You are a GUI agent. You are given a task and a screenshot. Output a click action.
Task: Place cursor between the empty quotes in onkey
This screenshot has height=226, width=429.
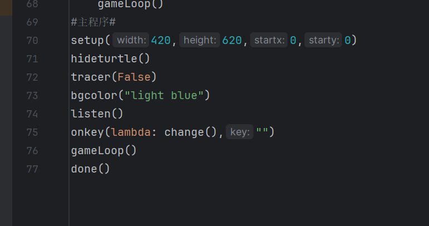(262, 132)
